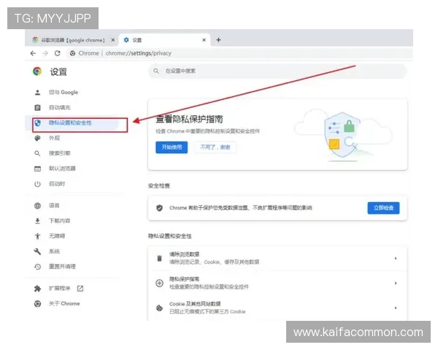Open 默认浏览器 default browser section
Screen dimensions: 438x350
click(x=62, y=168)
